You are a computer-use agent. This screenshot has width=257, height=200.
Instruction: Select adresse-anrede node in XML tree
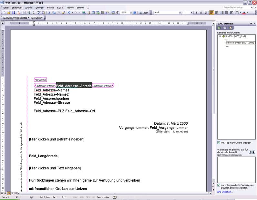pyautogui.click(x=240, y=43)
